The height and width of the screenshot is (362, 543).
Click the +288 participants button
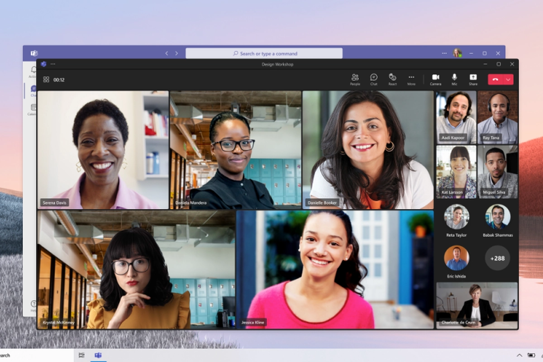point(498,258)
